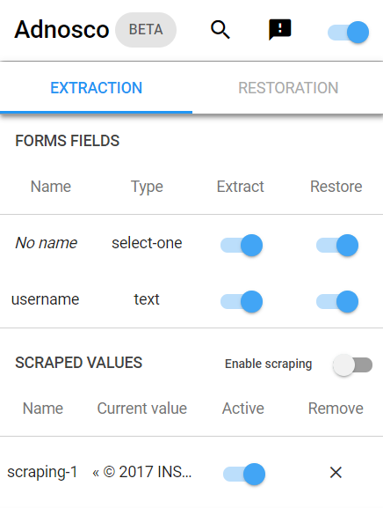This screenshot has height=508, width=383.
Task: Remove scraping-1 with the X icon
Action: 336,473
